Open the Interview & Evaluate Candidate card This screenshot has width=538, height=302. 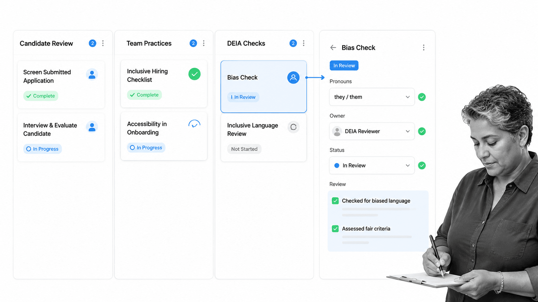tap(61, 137)
